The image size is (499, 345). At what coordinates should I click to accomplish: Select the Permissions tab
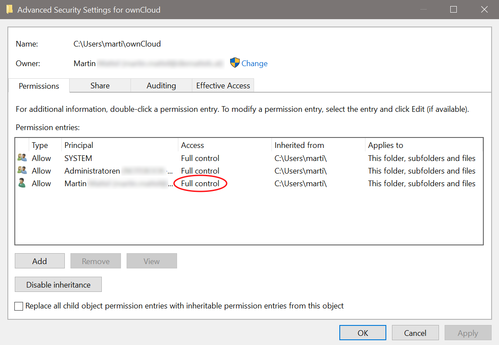click(38, 86)
